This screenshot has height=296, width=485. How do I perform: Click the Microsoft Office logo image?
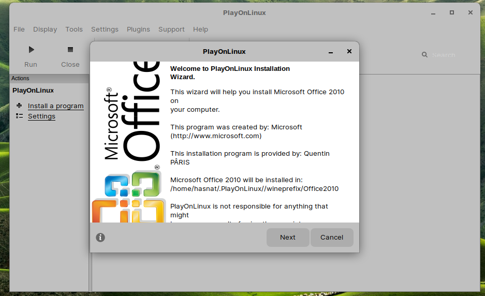(129, 142)
